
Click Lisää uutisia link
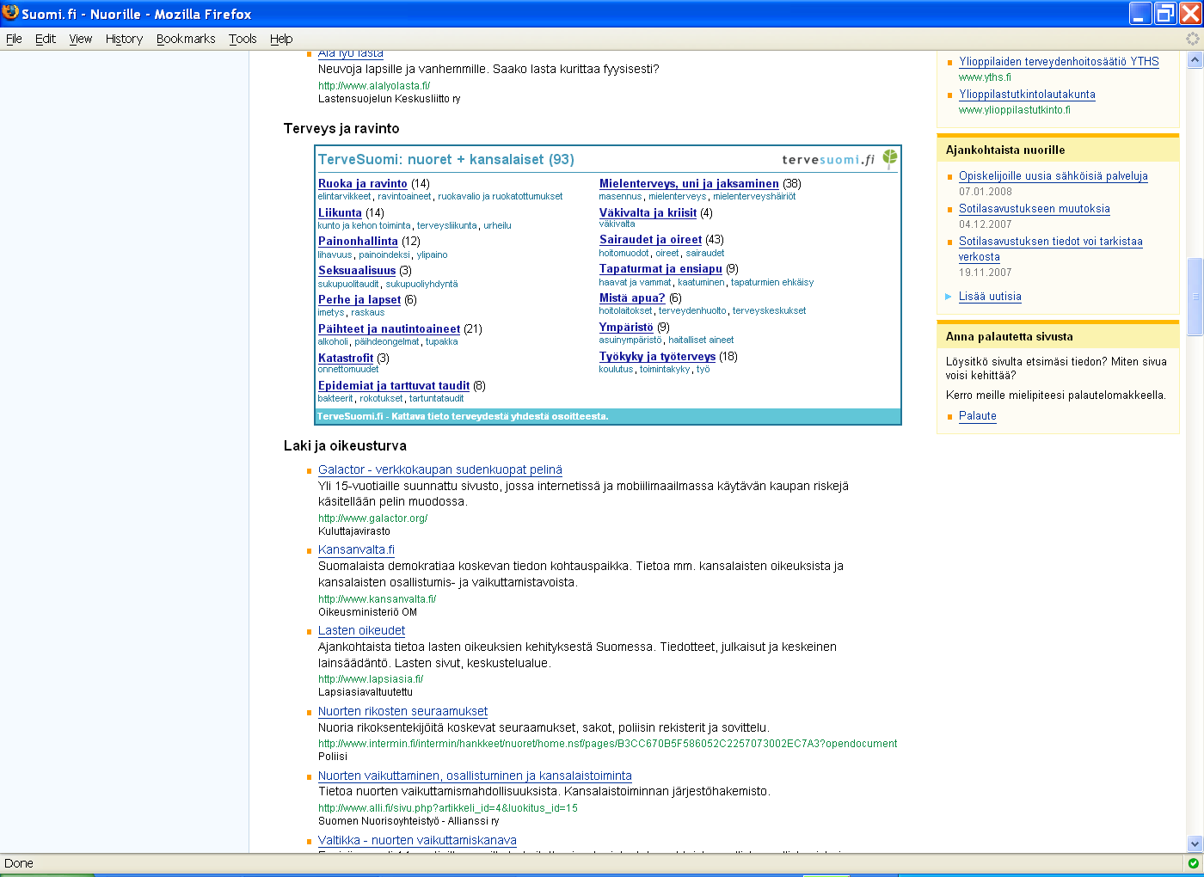990,296
